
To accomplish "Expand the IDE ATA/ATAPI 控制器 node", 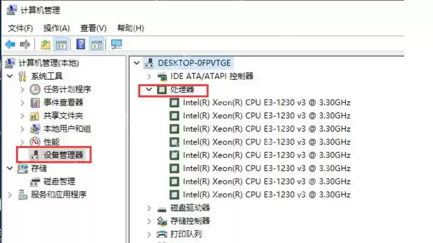I will [x=149, y=76].
